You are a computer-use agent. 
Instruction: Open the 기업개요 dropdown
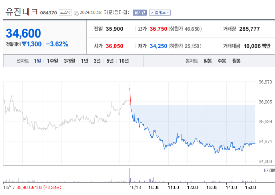coord(160,12)
